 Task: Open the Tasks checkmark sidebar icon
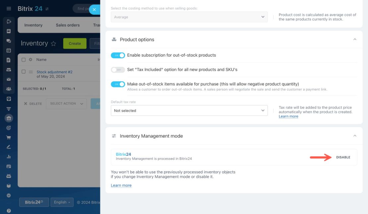tap(9, 99)
